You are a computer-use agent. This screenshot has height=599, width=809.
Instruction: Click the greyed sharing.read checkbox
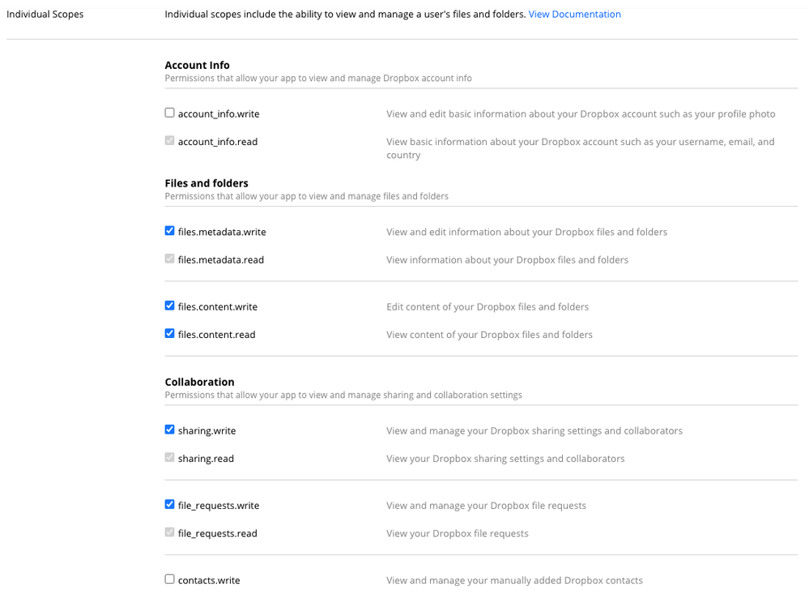[169, 458]
